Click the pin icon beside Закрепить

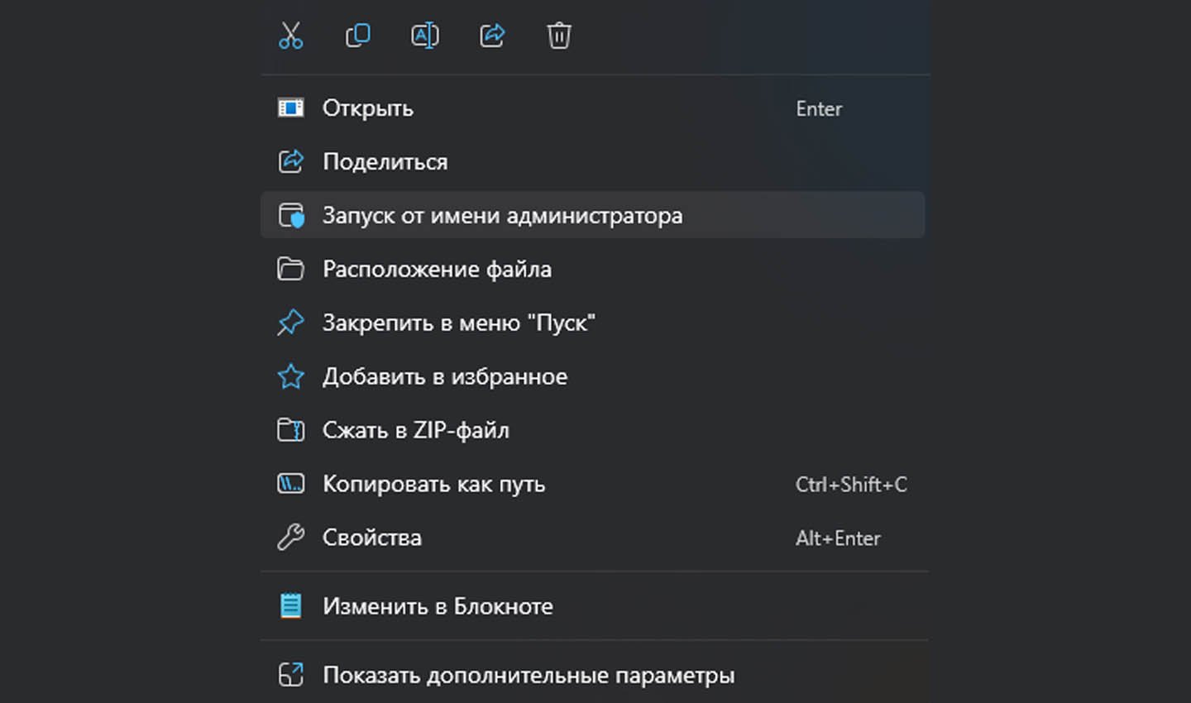(290, 323)
